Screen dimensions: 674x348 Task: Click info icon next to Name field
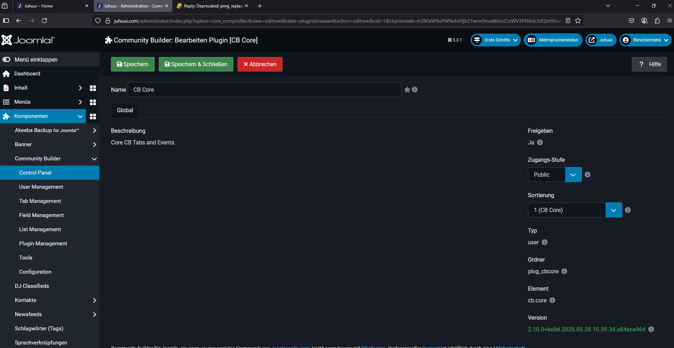click(x=414, y=90)
